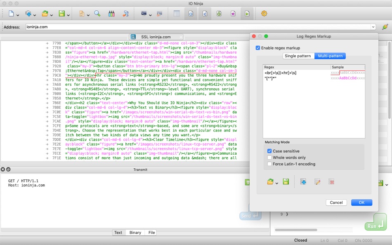This screenshot has width=392, height=245.
Task: Click the script pane save icon dropdown arrow
Action: [x=387, y=185]
